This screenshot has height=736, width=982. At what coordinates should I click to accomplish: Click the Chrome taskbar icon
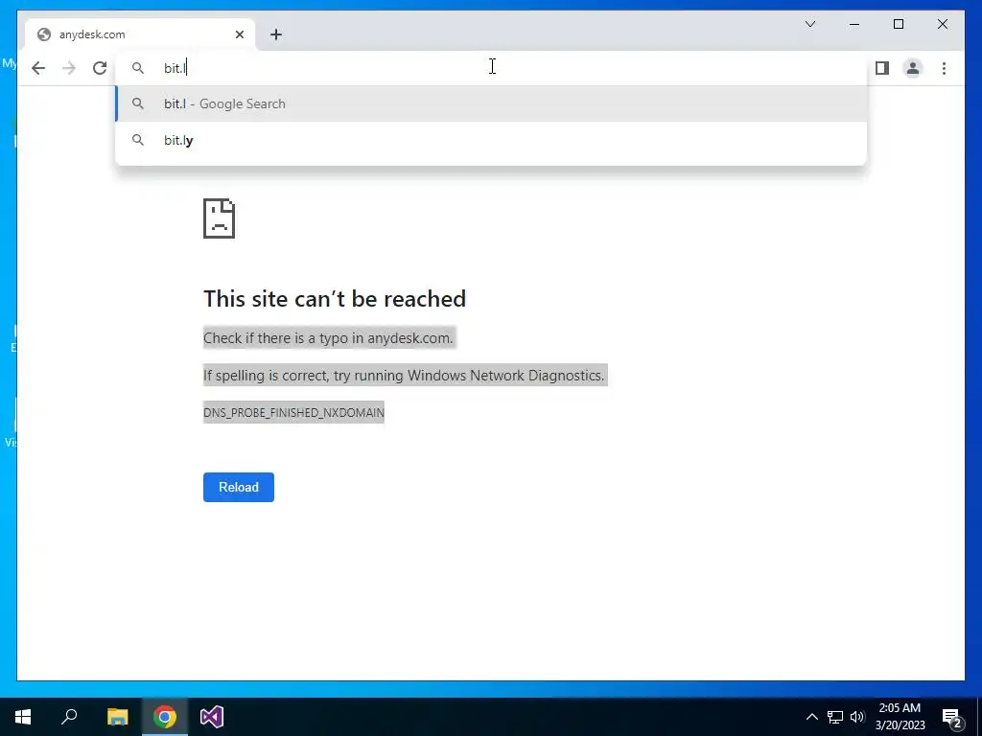coord(165,717)
